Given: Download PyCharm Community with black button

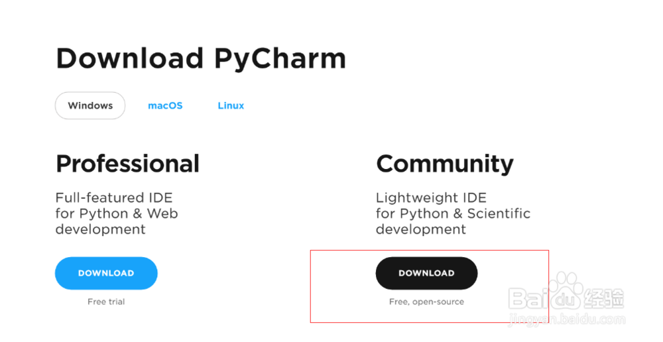Looking at the screenshot, I should pyautogui.click(x=426, y=273).
